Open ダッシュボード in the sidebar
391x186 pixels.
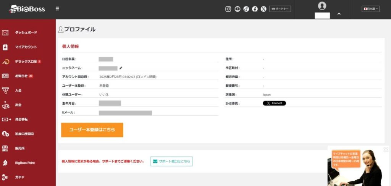26,33
